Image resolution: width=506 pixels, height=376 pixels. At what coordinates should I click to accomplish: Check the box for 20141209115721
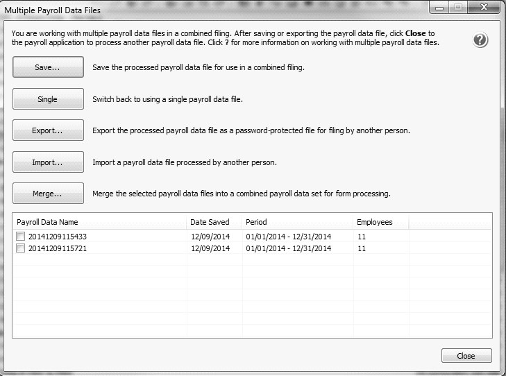point(20,248)
